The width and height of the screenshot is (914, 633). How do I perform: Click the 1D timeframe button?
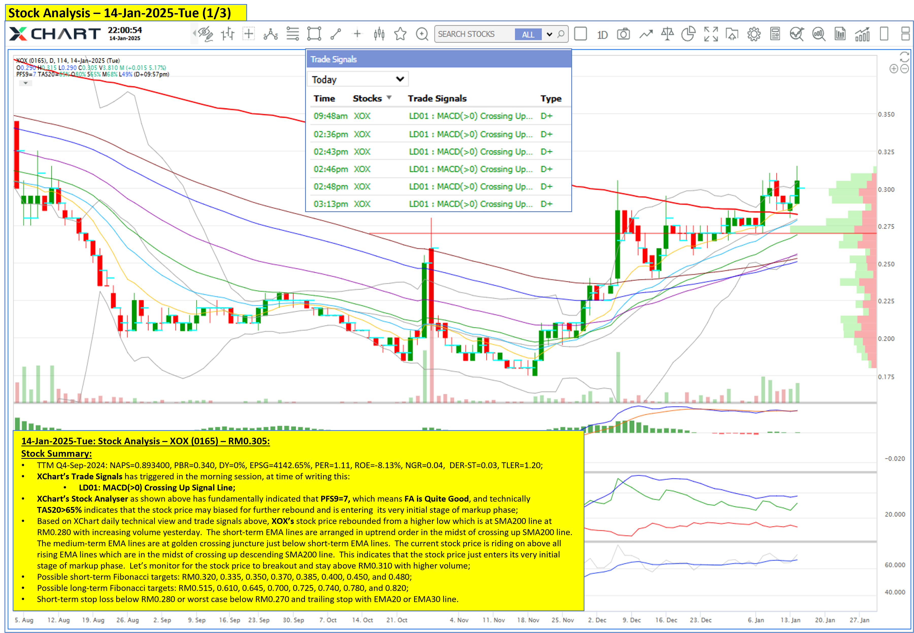[x=602, y=35]
